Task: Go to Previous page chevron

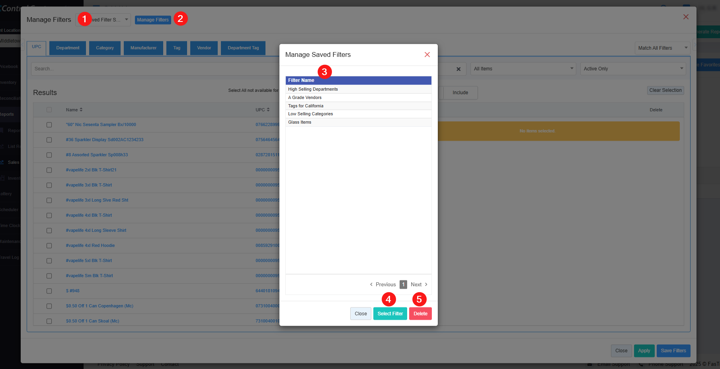Action: pyautogui.click(x=371, y=285)
